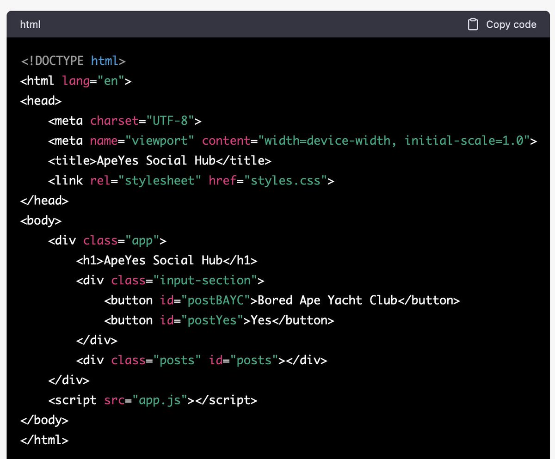Click the script src="app.js" line
555x459 pixels.
tap(153, 400)
